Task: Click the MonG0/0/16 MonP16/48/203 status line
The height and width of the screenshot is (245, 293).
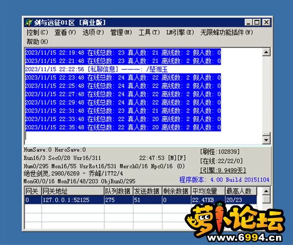Action: click(80, 181)
